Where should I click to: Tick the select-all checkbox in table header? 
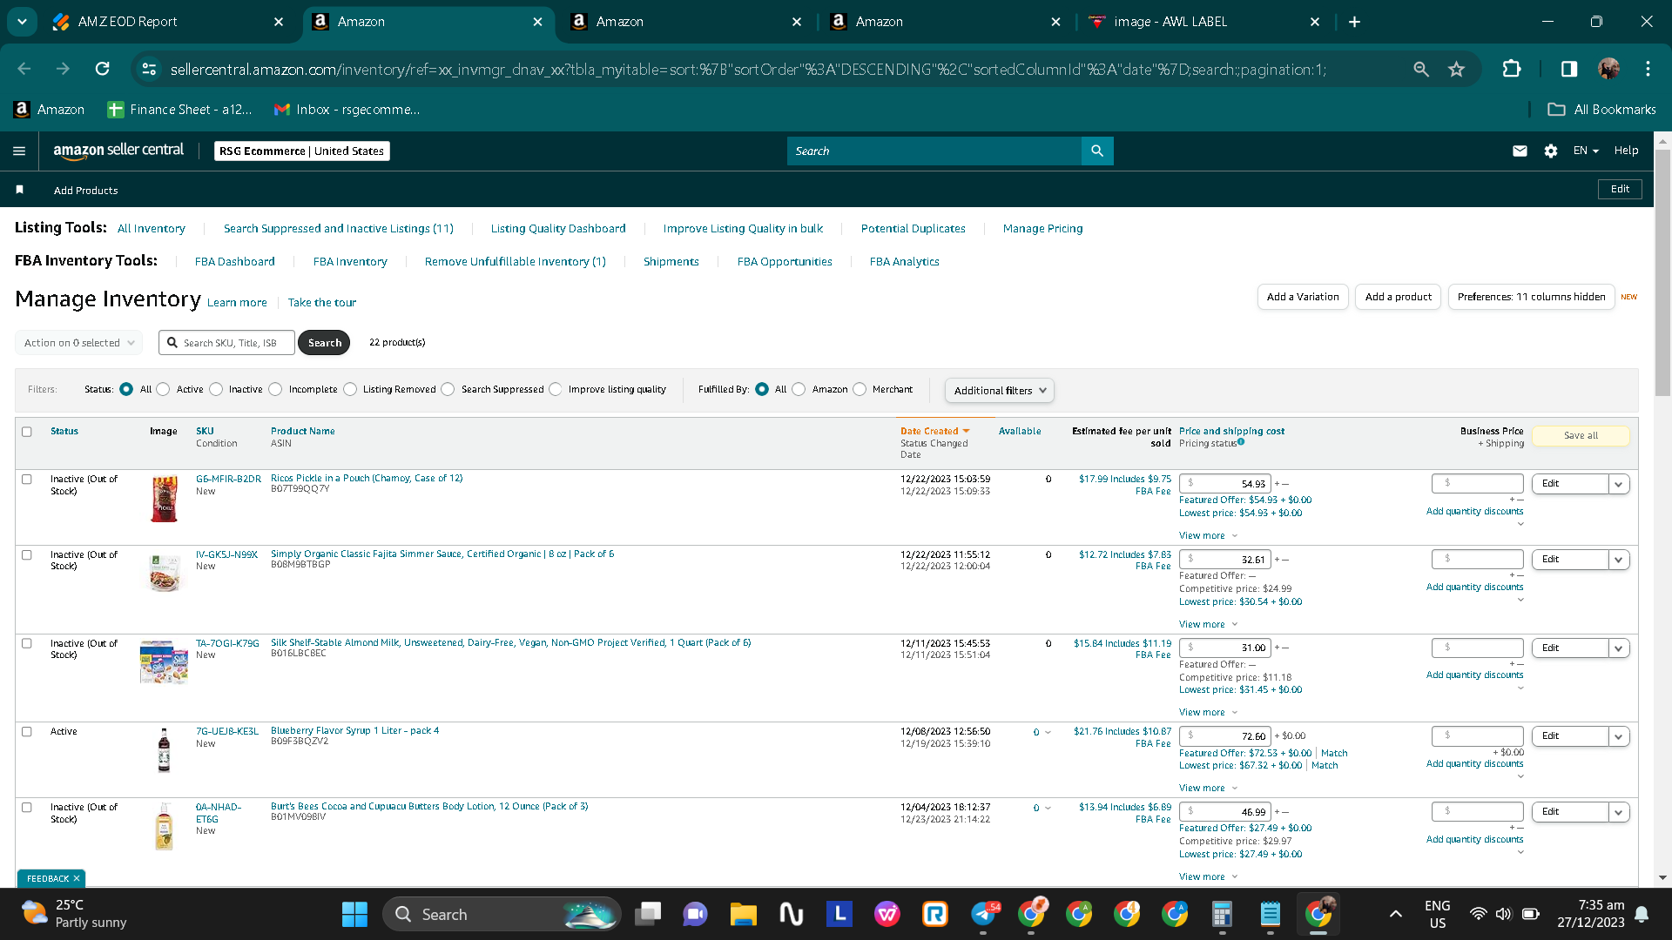pyautogui.click(x=27, y=432)
